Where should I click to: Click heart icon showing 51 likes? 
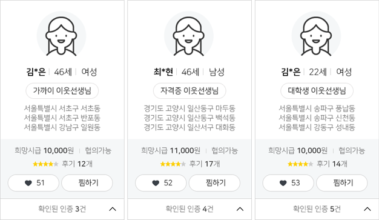pyautogui.click(x=28, y=183)
